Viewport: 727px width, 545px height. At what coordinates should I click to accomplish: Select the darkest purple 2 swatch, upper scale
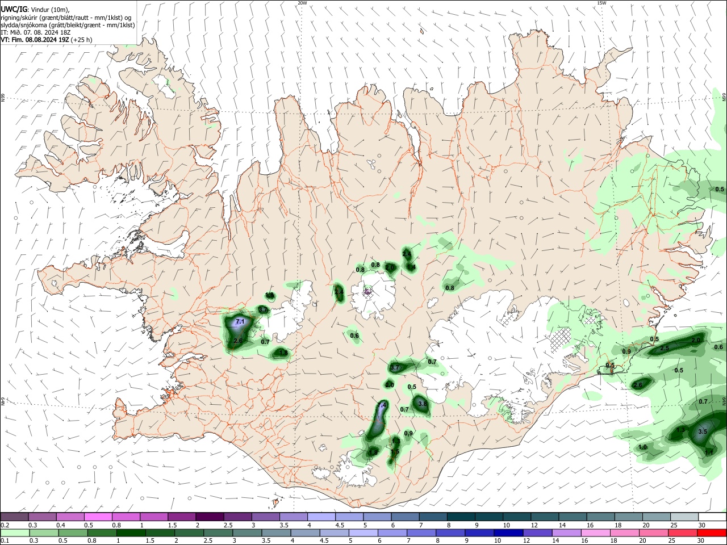[x=210, y=517]
